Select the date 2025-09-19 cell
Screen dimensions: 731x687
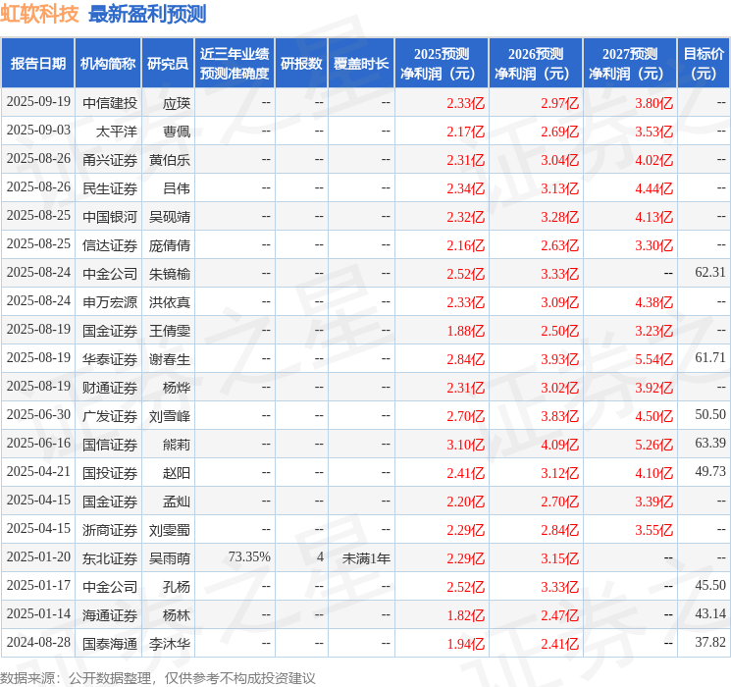click(38, 102)
